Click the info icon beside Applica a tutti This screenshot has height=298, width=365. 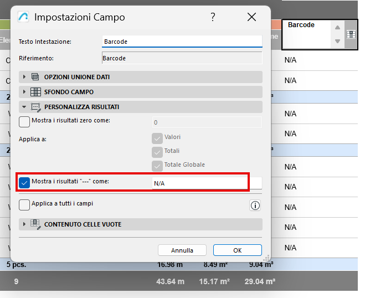pos(255,205)
